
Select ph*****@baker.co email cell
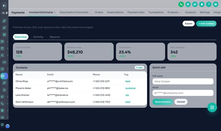(57, 88)
